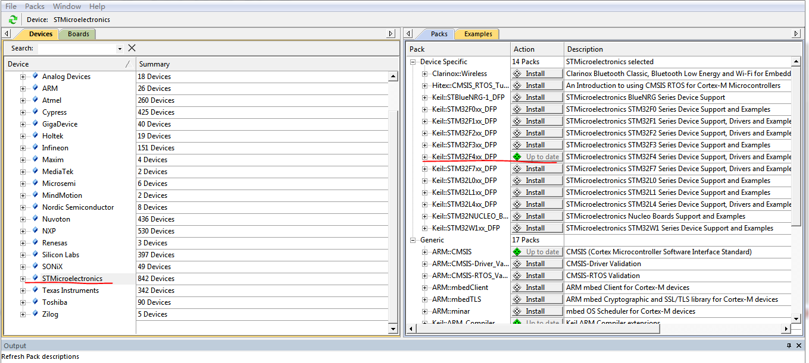Click the Silicon Labs vendor diamond icon
This screenshot has height=363, width=809.
pos(35,254)
